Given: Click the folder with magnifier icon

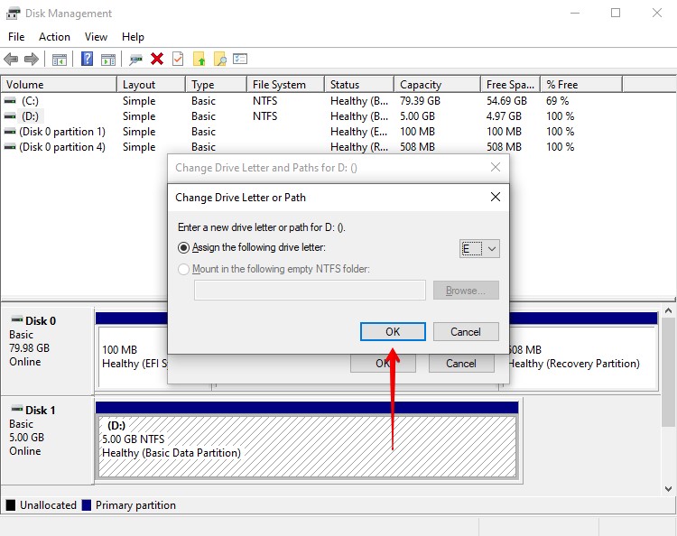Looking at the screenshot, I should [219, 60].
